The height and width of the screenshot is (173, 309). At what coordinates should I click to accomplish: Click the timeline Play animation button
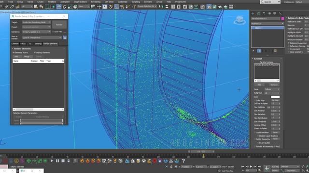(x=251, y=167)
